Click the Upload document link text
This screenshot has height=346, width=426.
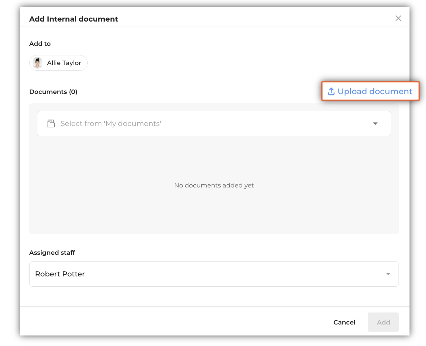pos(375,91)
